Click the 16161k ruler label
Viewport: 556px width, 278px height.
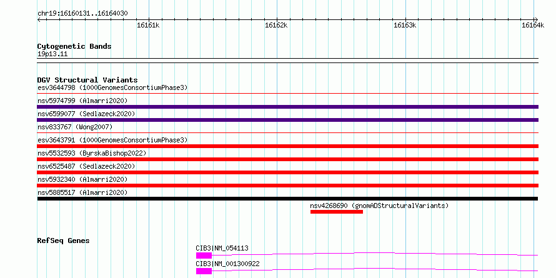(148, 26)
